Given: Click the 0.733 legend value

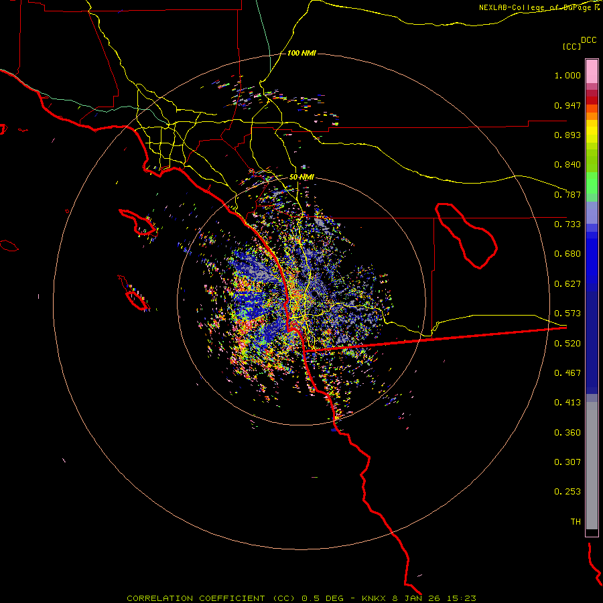Looking at the screenshot, I should [567, 224].
